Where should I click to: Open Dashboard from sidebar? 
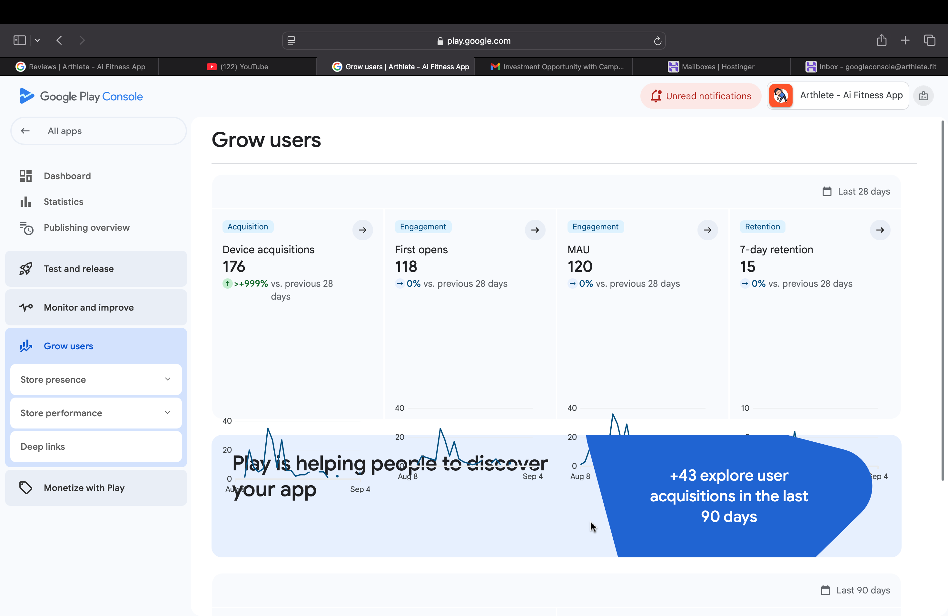coord(67,176)
